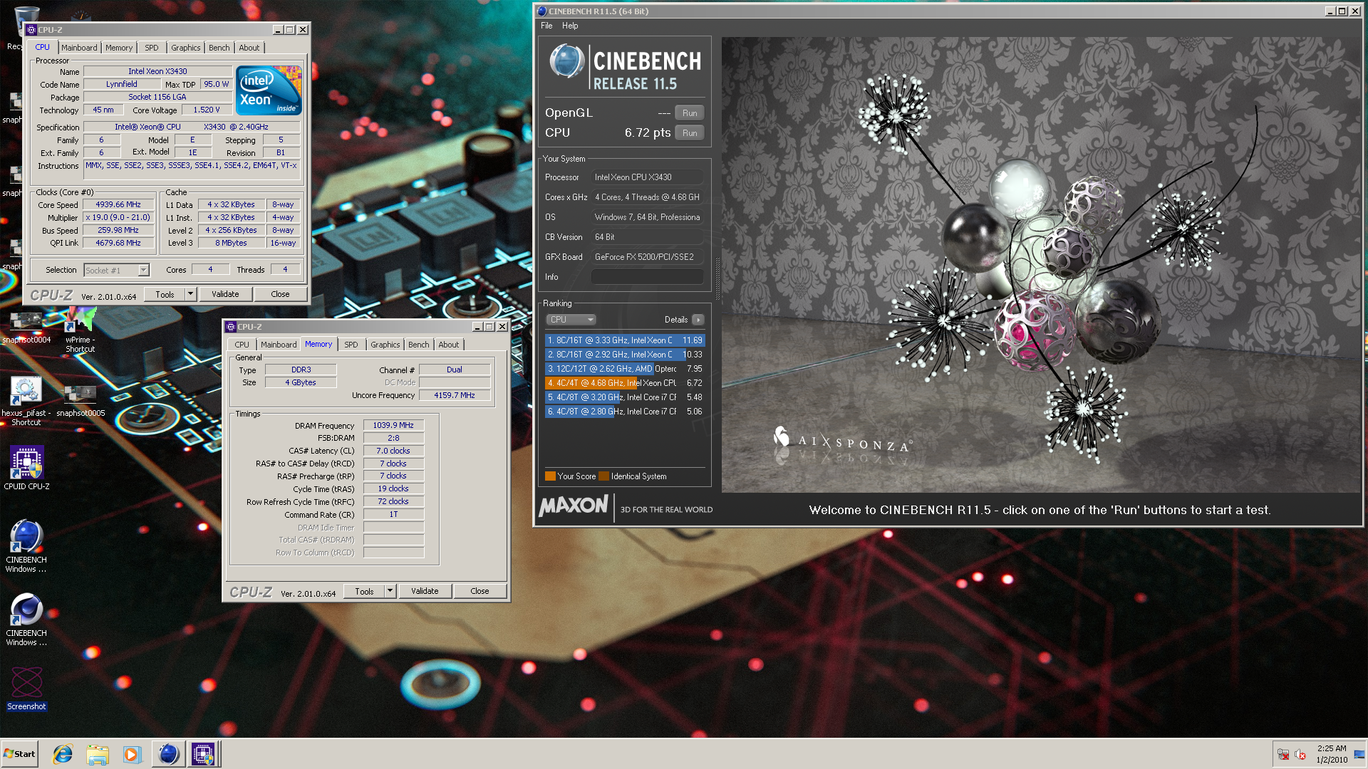Viewport: 1368px width, 769px height.
Task: Click CPU-Z title icon in top window
Action: click(x=31, y=30)
